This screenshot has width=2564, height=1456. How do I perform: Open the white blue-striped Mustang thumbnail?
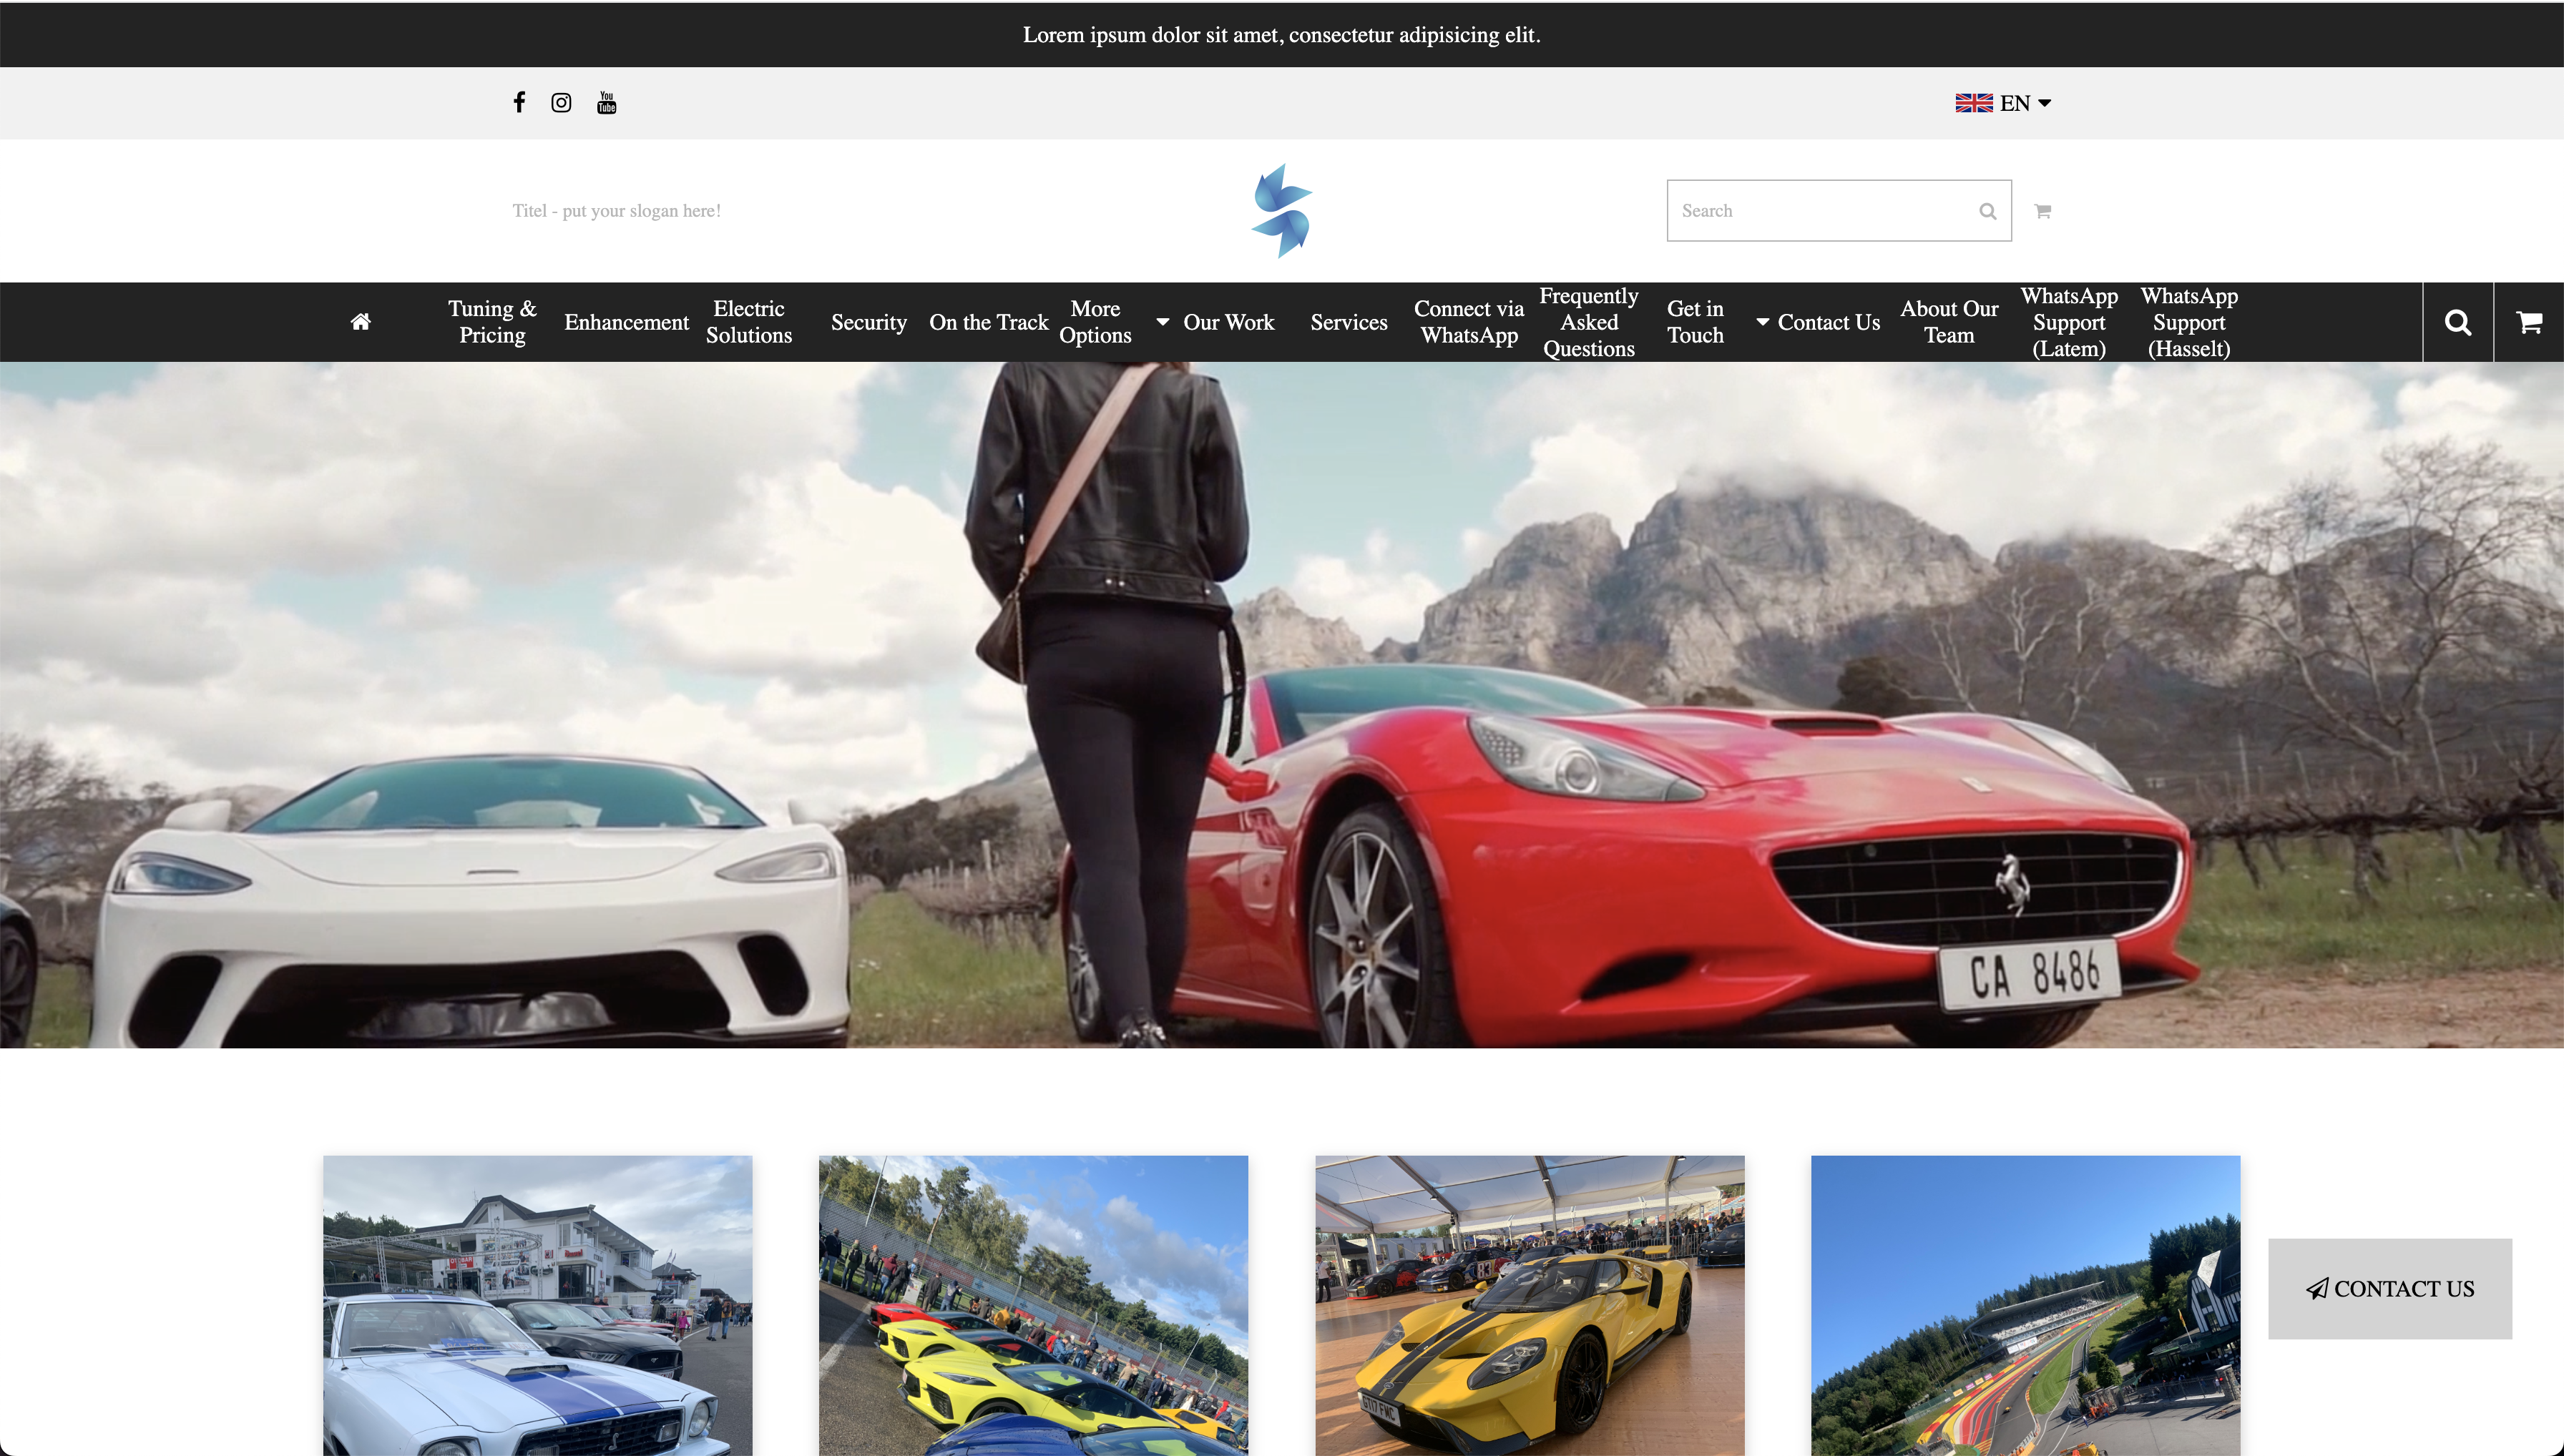(537, 1305)
